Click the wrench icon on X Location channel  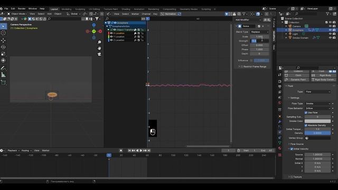click(135, 33)
